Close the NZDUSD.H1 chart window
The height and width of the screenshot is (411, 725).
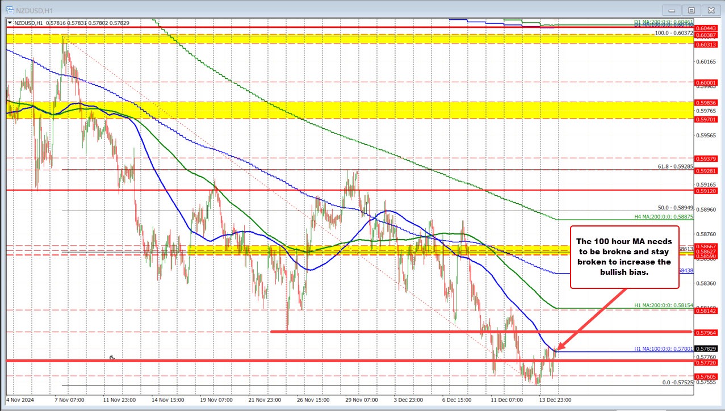[710, 10]
